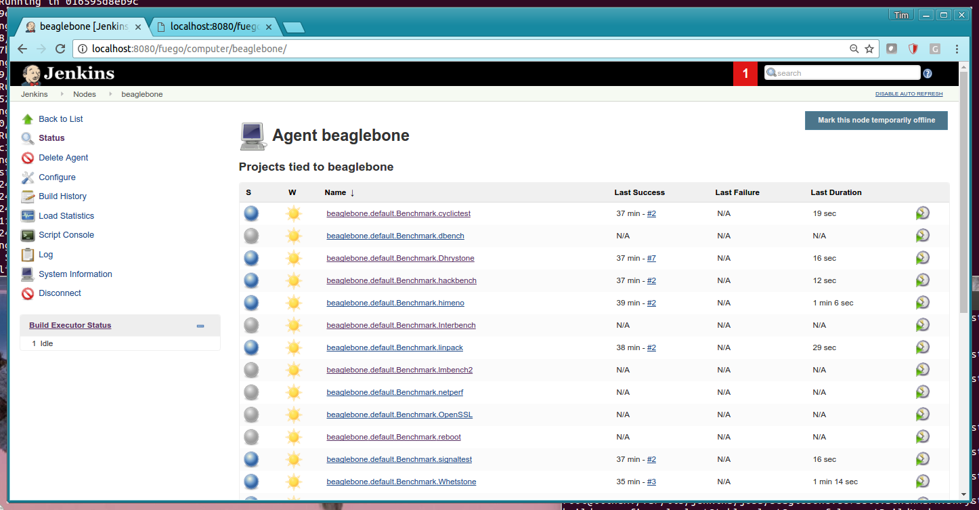Schedule a build for Benchmark.Whetstone
Image resolution: width=979 pixels, height=510 pixels.
(922, 482)
